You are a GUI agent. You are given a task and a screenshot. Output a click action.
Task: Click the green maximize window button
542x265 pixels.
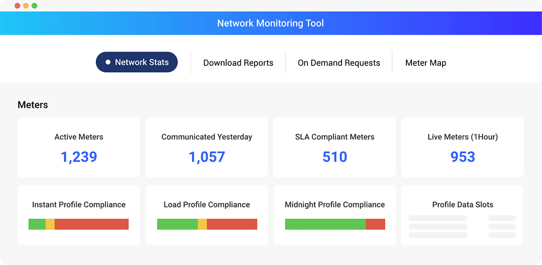34,6
